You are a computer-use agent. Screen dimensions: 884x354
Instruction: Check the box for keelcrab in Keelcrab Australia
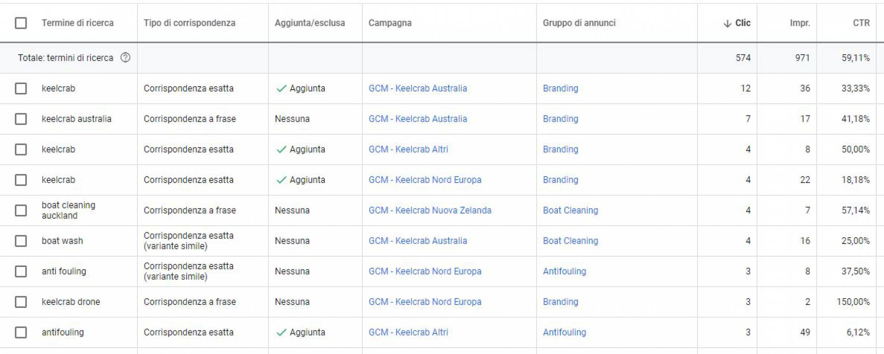21,88
